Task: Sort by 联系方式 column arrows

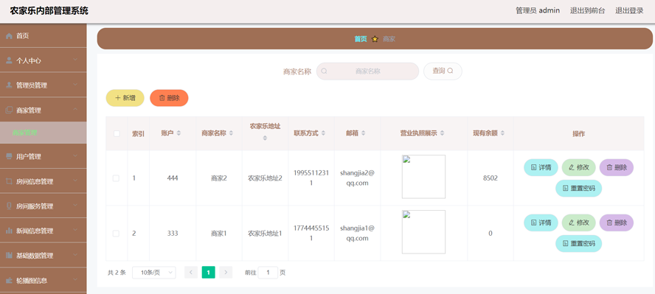Action: click(323, 133)
